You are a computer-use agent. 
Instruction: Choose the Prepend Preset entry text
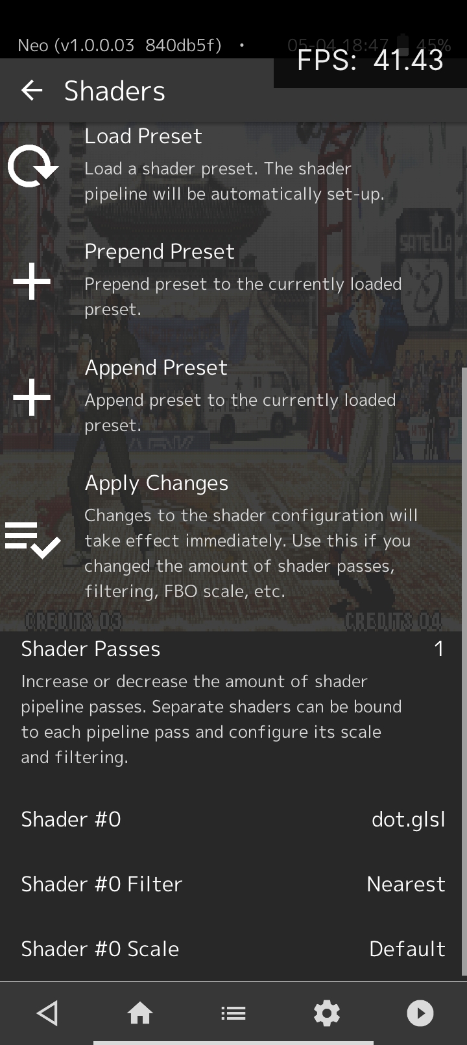[160, 252]
